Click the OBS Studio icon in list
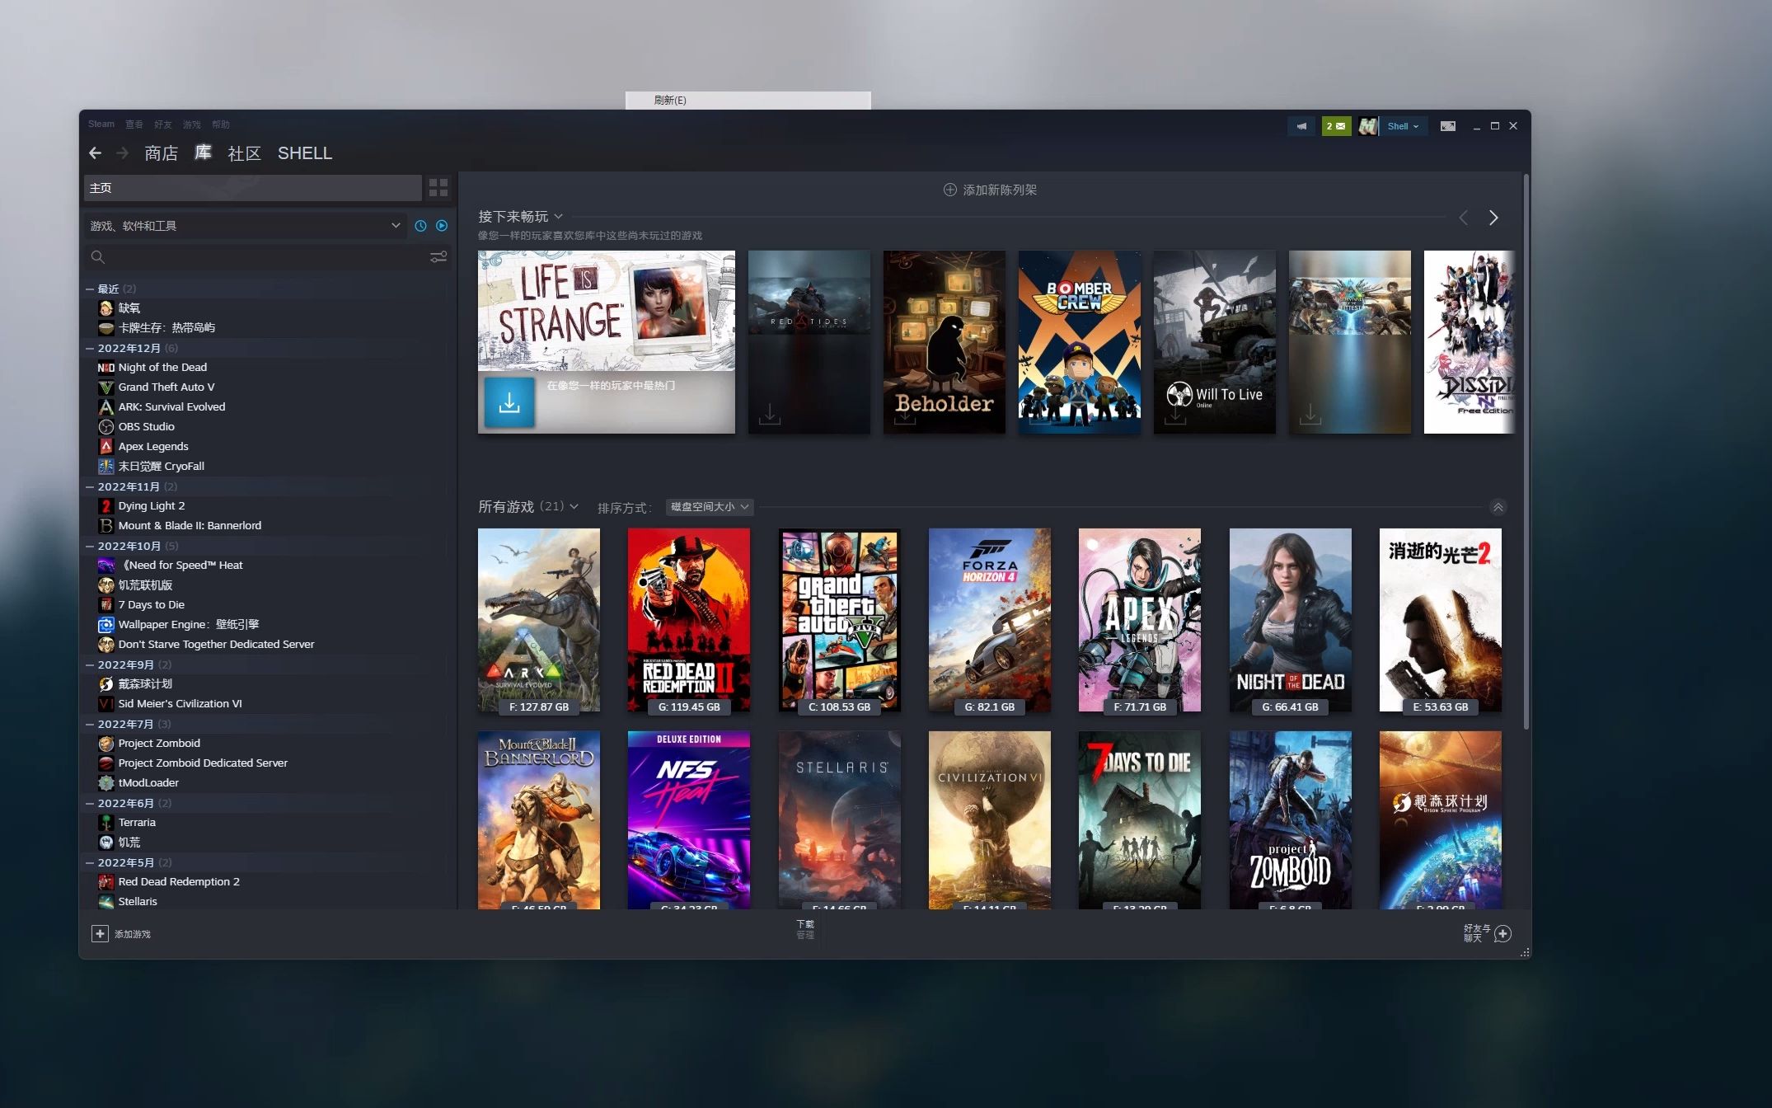This screenshot has width=1772, height=1108. (x=106, y=427)
